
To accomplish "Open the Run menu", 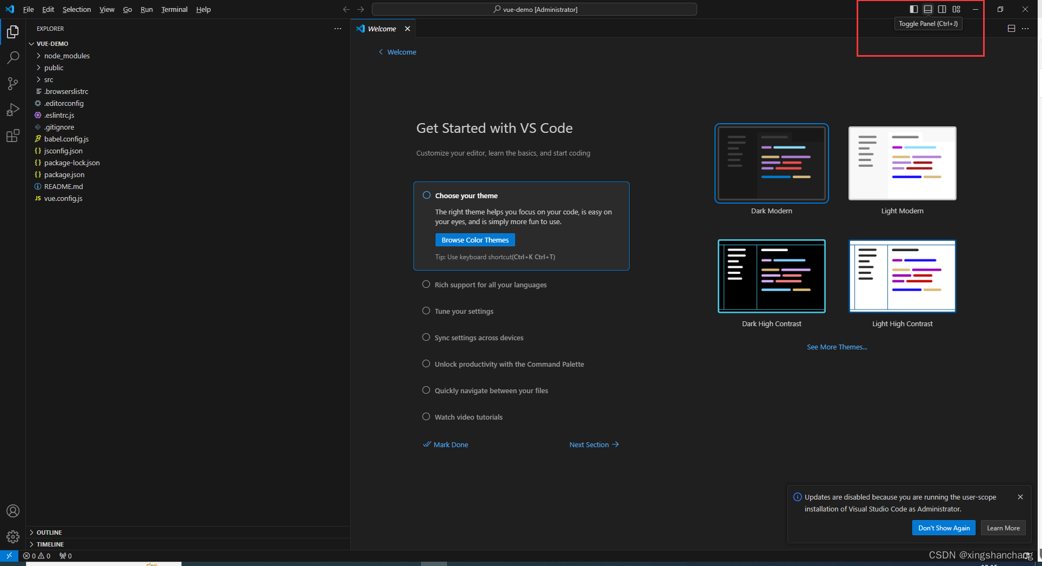I will point(146,9).
